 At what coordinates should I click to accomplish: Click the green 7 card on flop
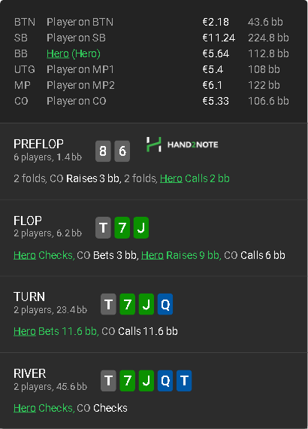[x=122, y=227]
